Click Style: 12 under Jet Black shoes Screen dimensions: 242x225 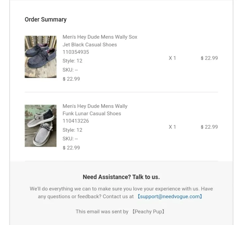click(72, 61)
